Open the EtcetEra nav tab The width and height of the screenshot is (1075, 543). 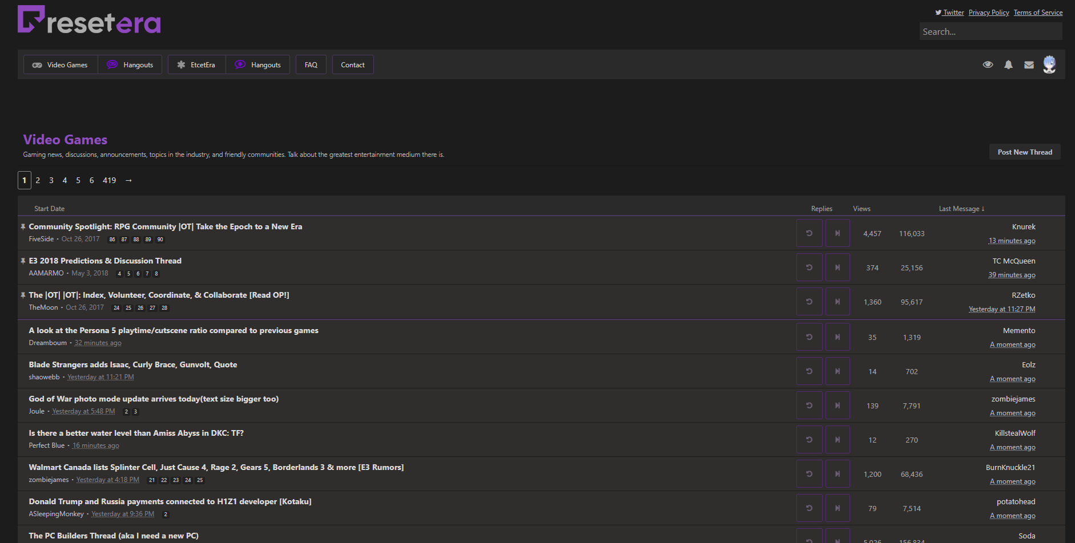tap(197, 64)
